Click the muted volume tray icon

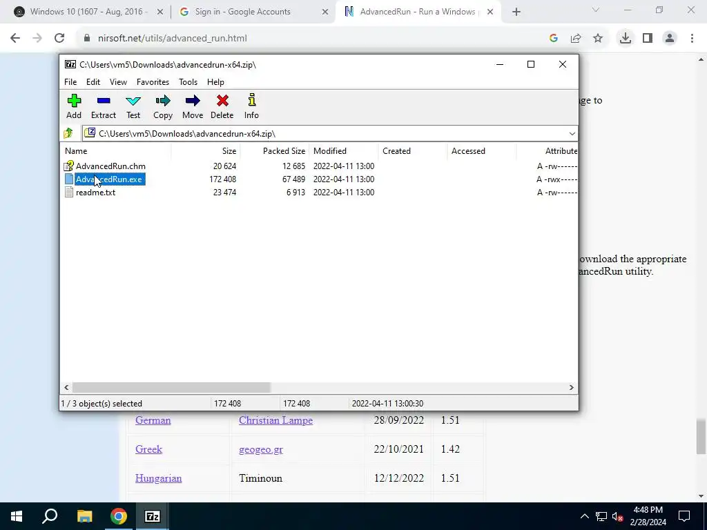[x=618, y=517]
